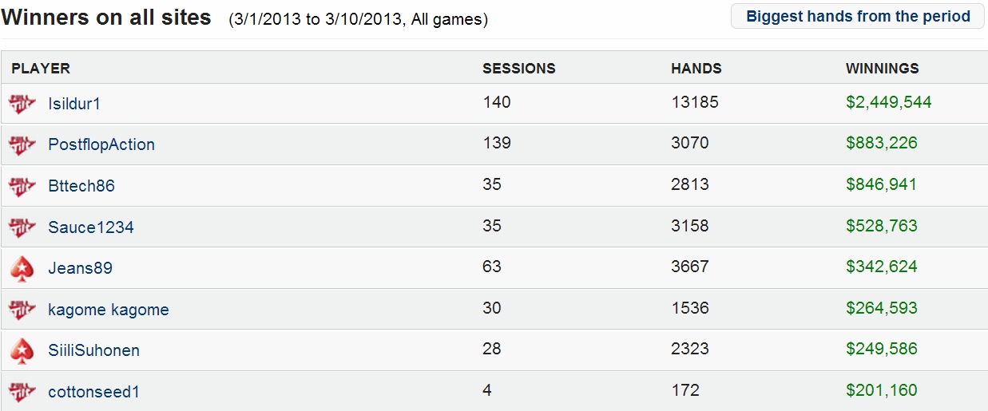988x411 pixels.
Task: Click Full Tilt icon beside Bttech86
Action: 22,186
